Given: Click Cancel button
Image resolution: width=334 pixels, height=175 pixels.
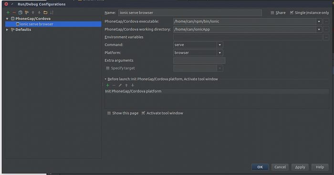Looking at the screenshot, I should [x=280, y=167].
